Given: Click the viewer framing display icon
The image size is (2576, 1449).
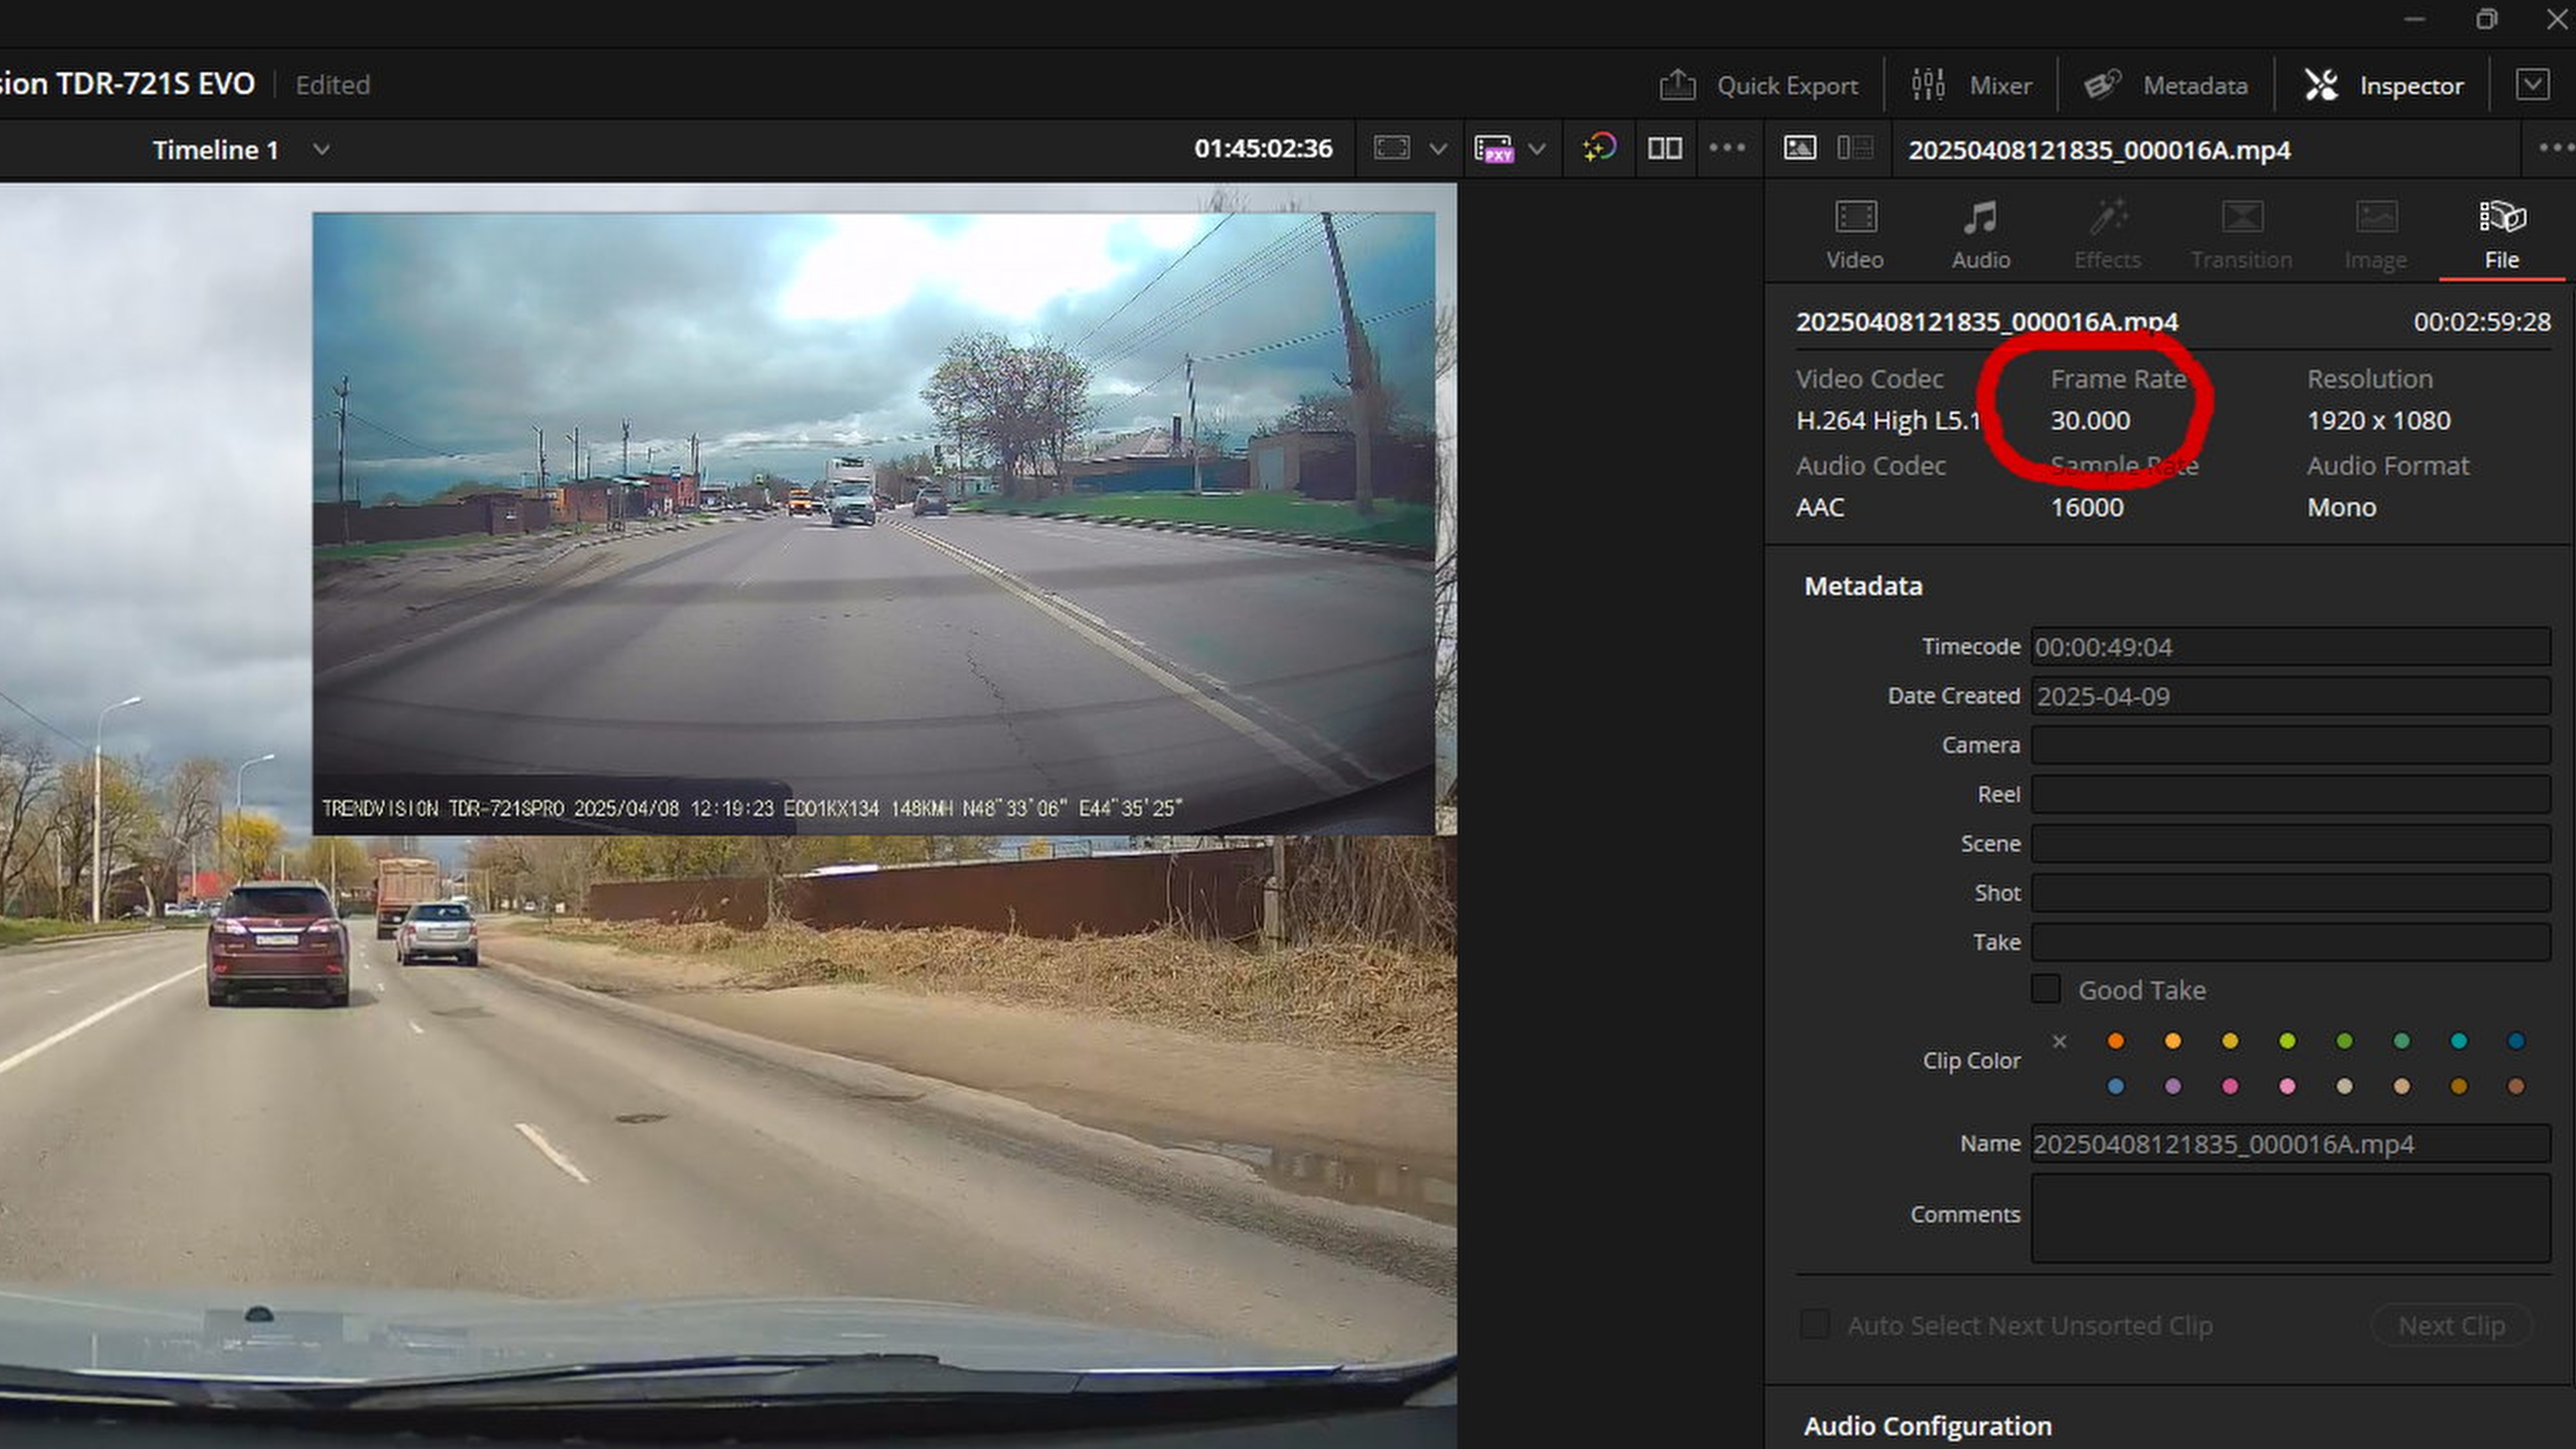Looking at the screenshot, I should click(x=1392, y=149).
